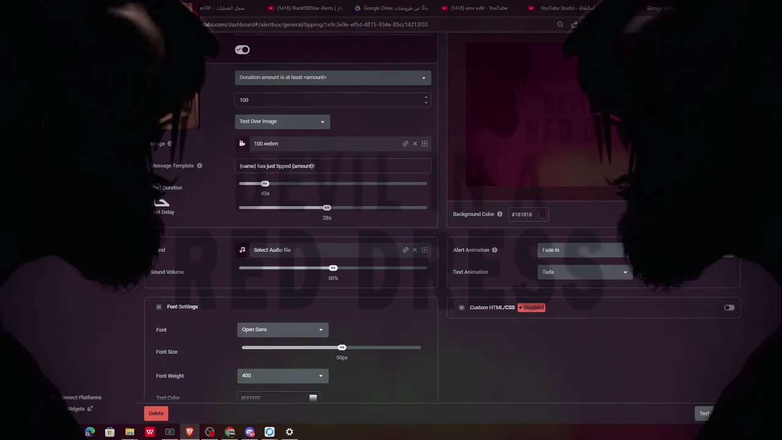Open the Donation amount condition dropdown
The height and width of the screenshot is (440, 782).
tap(333, 78)
